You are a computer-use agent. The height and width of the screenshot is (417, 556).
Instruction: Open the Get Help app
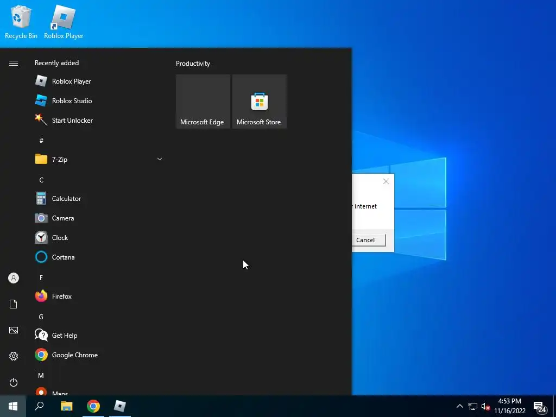tap(99, 335)
